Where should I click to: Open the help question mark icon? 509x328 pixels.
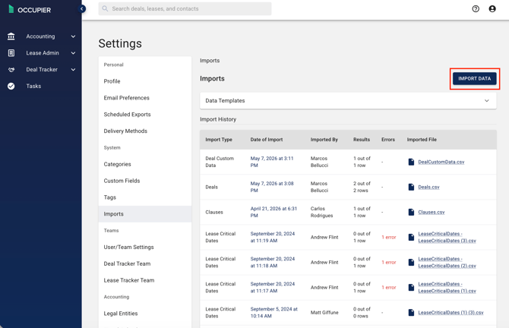click(476, 9)
